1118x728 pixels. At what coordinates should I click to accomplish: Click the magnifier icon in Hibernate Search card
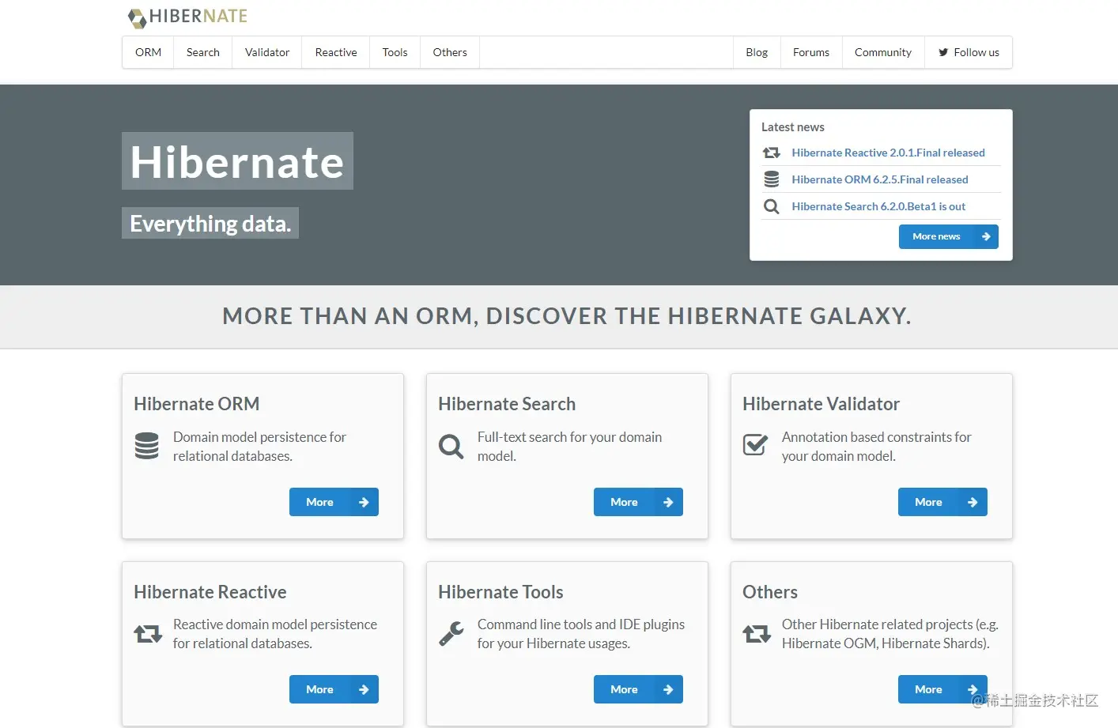(x=451, y=447)
